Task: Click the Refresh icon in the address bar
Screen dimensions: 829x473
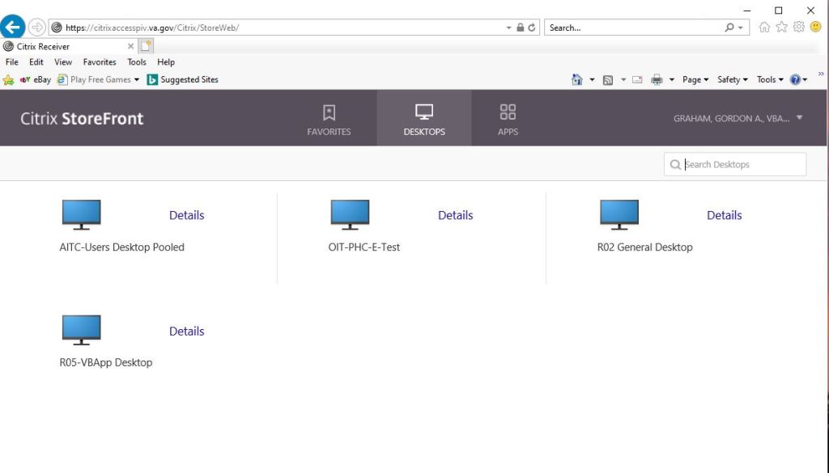Action: (531, 27)
